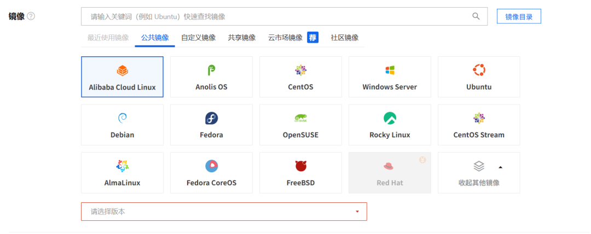Image resolution: width=591 pixels, height=234 pixels.
Task: Select the Alibaba Cloud Linux image icon
Action: 122,71
